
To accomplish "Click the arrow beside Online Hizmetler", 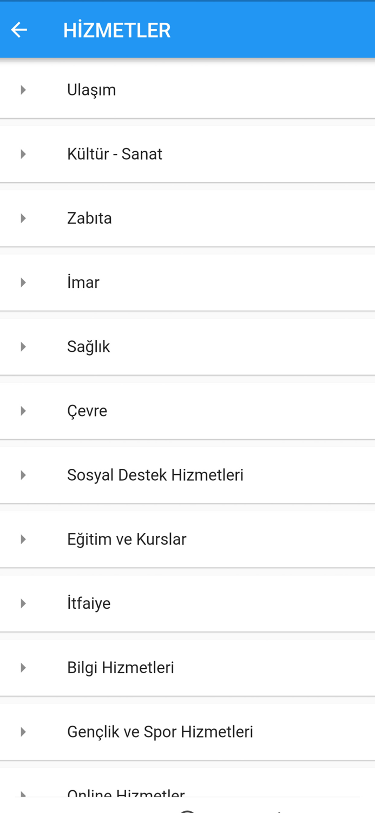I will coord(23,793).
